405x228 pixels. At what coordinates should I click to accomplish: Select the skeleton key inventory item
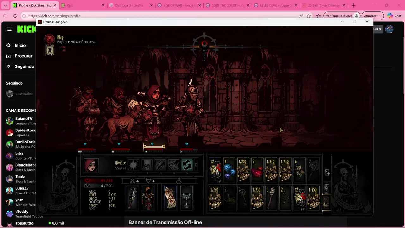pos(243,198)
